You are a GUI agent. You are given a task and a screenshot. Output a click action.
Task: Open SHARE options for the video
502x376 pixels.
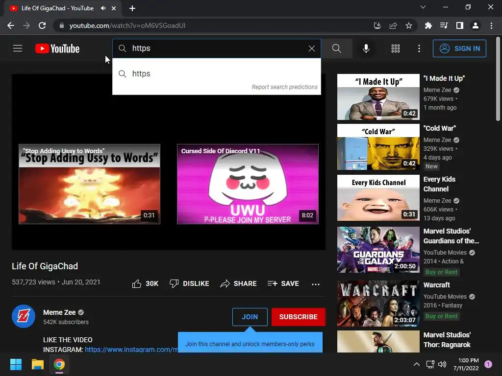[x=238, y=283]
